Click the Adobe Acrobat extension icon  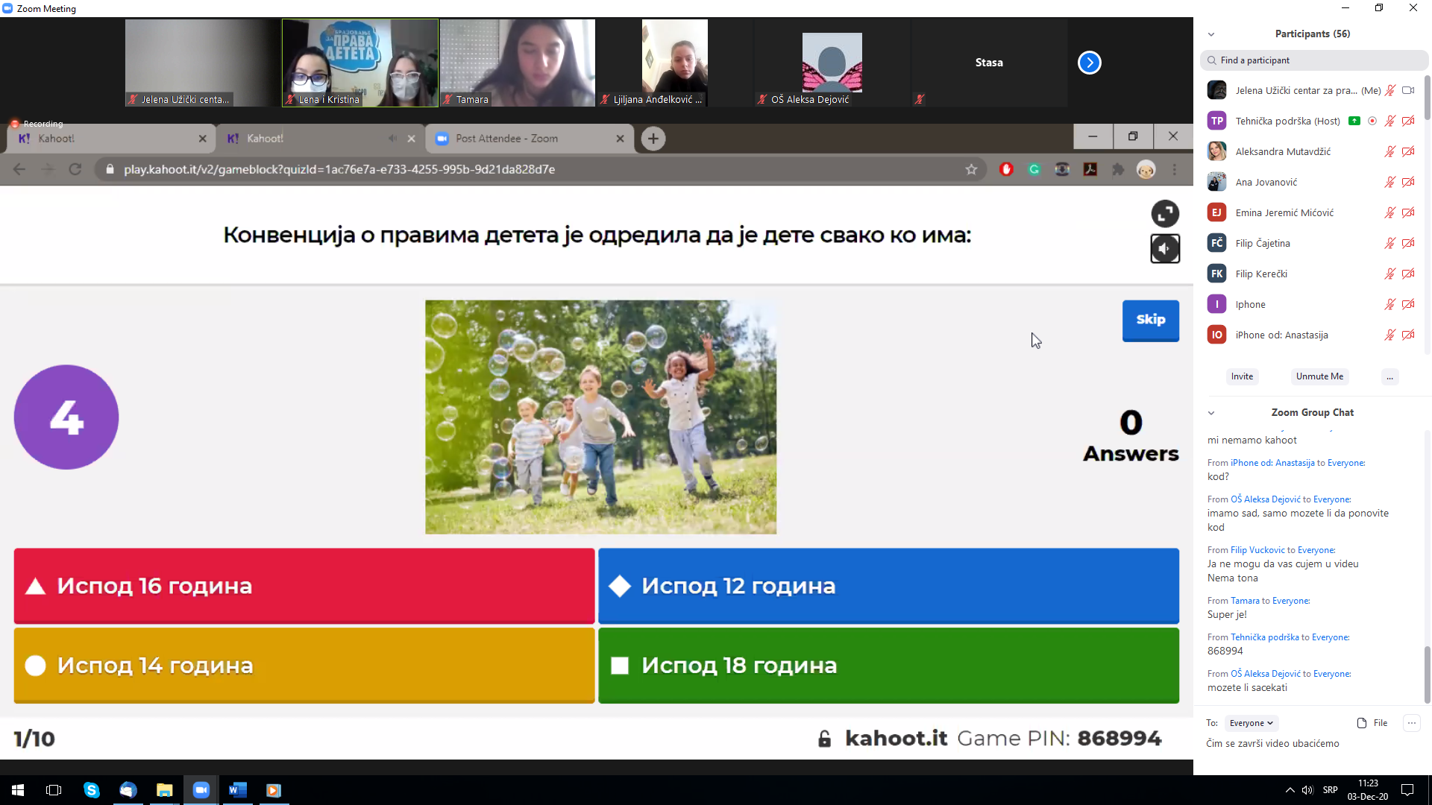pos(1090,169)
